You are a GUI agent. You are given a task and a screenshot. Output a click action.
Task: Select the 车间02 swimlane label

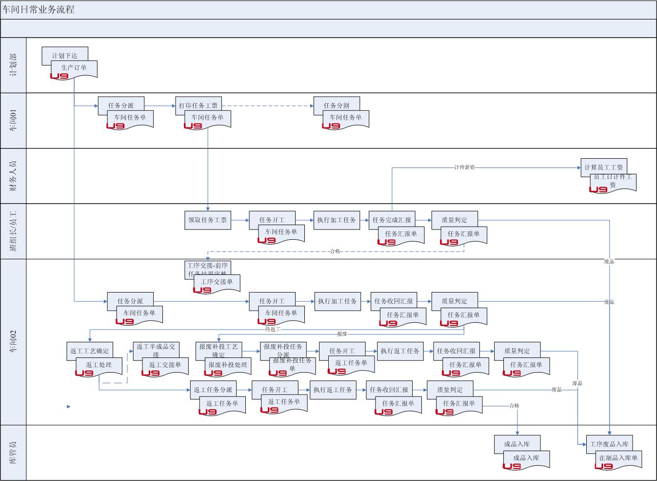click(x=14, y=341)
